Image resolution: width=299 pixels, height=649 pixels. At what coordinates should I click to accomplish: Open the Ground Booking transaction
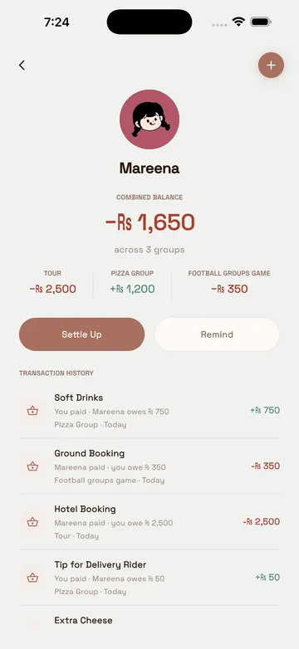tap(149, 466)
